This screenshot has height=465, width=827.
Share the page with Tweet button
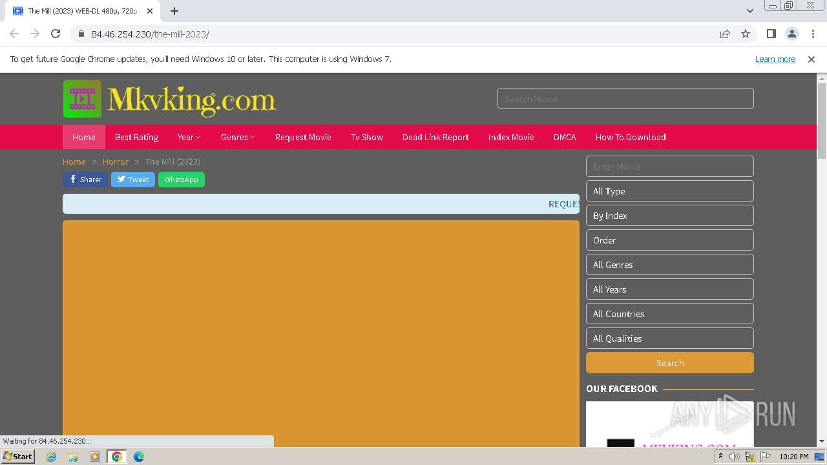coord(133,180)
